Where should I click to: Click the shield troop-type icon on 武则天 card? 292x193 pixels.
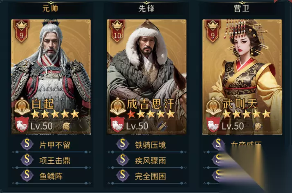click(258, 126)
